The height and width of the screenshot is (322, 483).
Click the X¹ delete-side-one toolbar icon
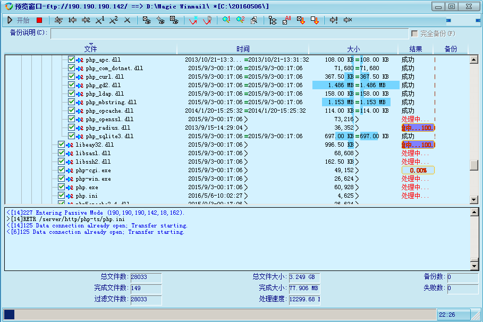click(100, 20)
